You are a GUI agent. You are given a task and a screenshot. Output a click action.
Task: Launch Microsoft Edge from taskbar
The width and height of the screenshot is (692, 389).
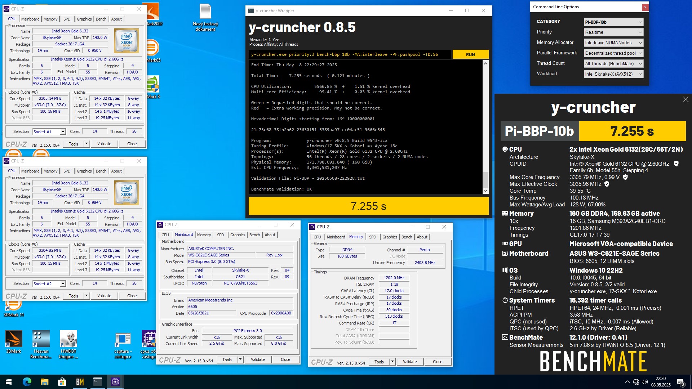(27, 382)
